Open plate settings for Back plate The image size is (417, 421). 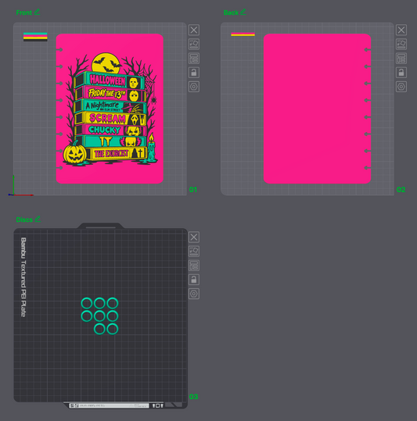point(401,87)
